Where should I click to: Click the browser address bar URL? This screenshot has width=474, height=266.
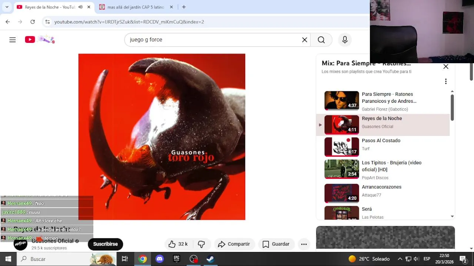[x=129, y=22]
